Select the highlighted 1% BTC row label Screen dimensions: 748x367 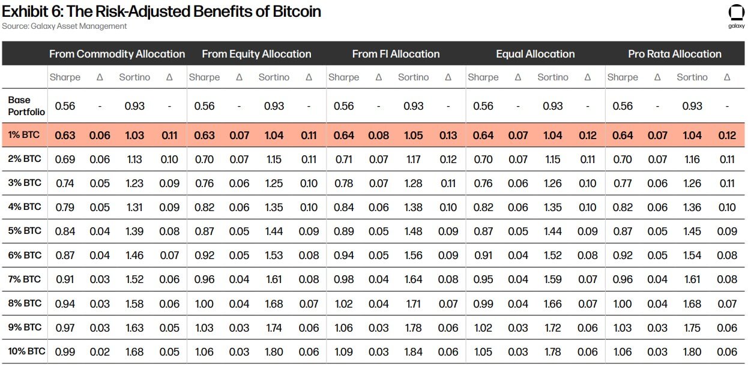pyautogui.click(x=24, y=135)
